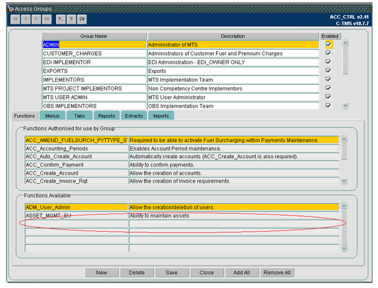Viewport: 378px width, 288px height.
Task: Click 'MTS Implementation Team' description field
Action: click(233, 79)
